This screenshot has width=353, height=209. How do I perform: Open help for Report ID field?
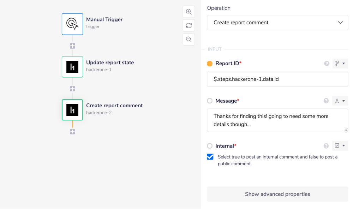327,64
